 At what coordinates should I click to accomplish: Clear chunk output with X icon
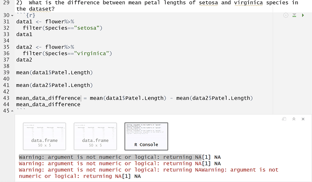[303, 119]
